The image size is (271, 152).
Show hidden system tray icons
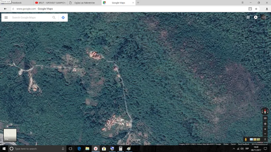click(x=234, y=149)
